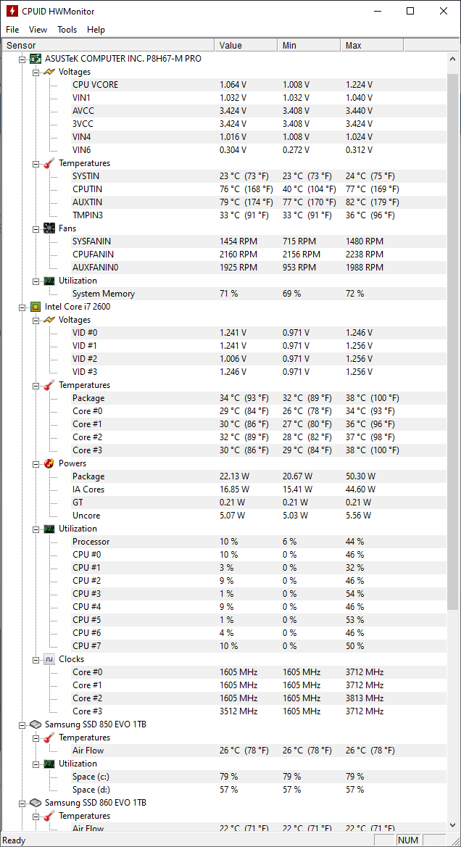The height and width of the screenshot is (847, 461).
Task: Select the SYSFANIN fan row
Action: (259, 241)
